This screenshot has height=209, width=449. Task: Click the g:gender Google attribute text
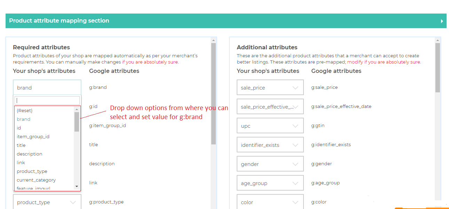click(322, 164)
